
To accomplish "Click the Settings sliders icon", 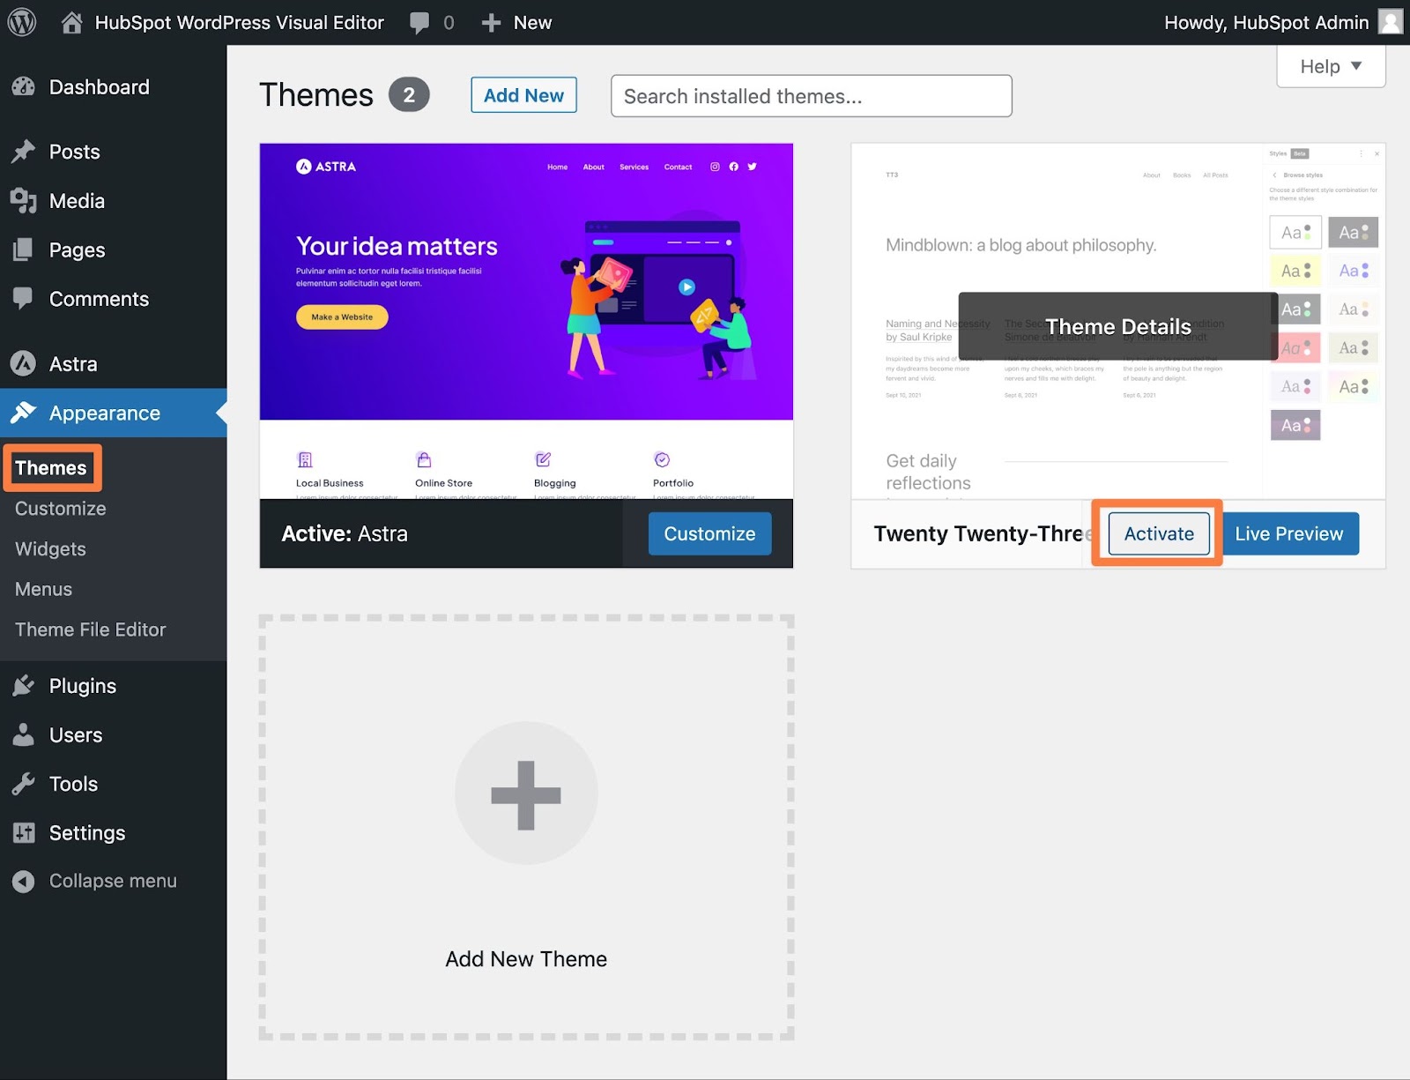I will coord(24,832).
